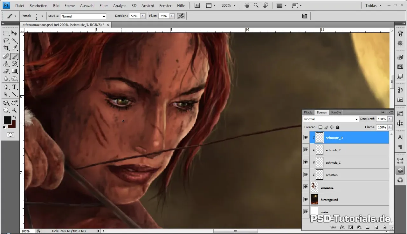The image size is (407, 234).
Task: Select the Blur tool
Action: [6, 79]
